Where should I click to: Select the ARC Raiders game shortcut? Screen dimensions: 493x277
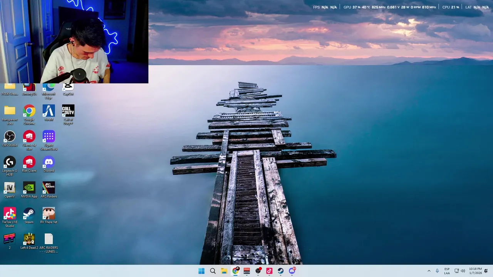49,190
